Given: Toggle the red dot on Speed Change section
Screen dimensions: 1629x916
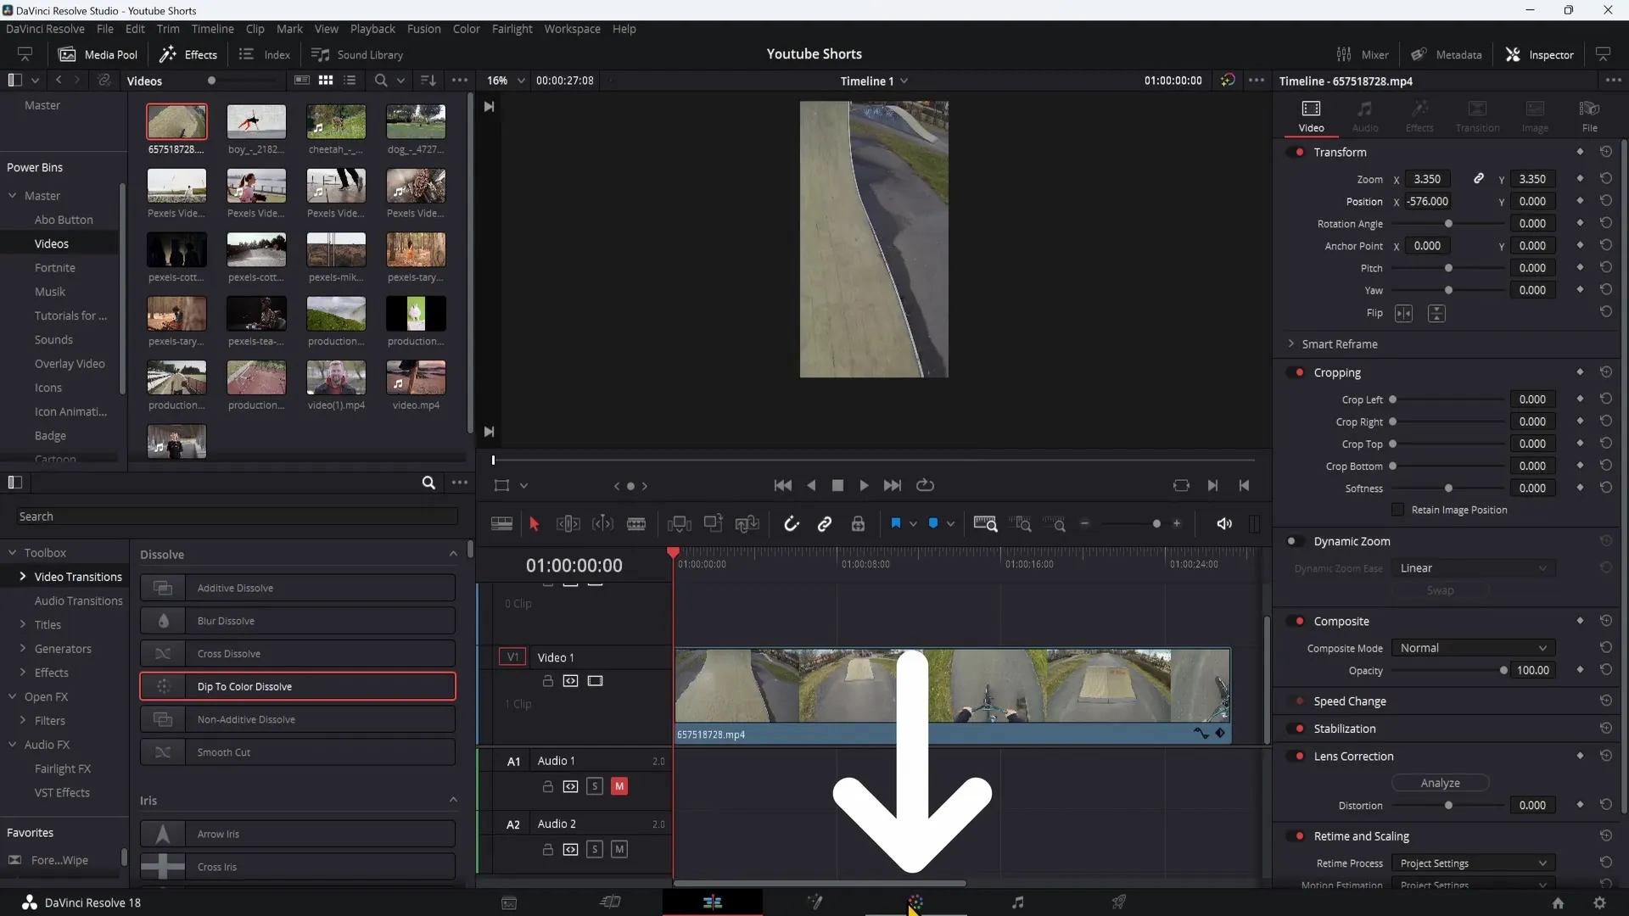Looking at the screenshot, I should (x=1300, y=701).
